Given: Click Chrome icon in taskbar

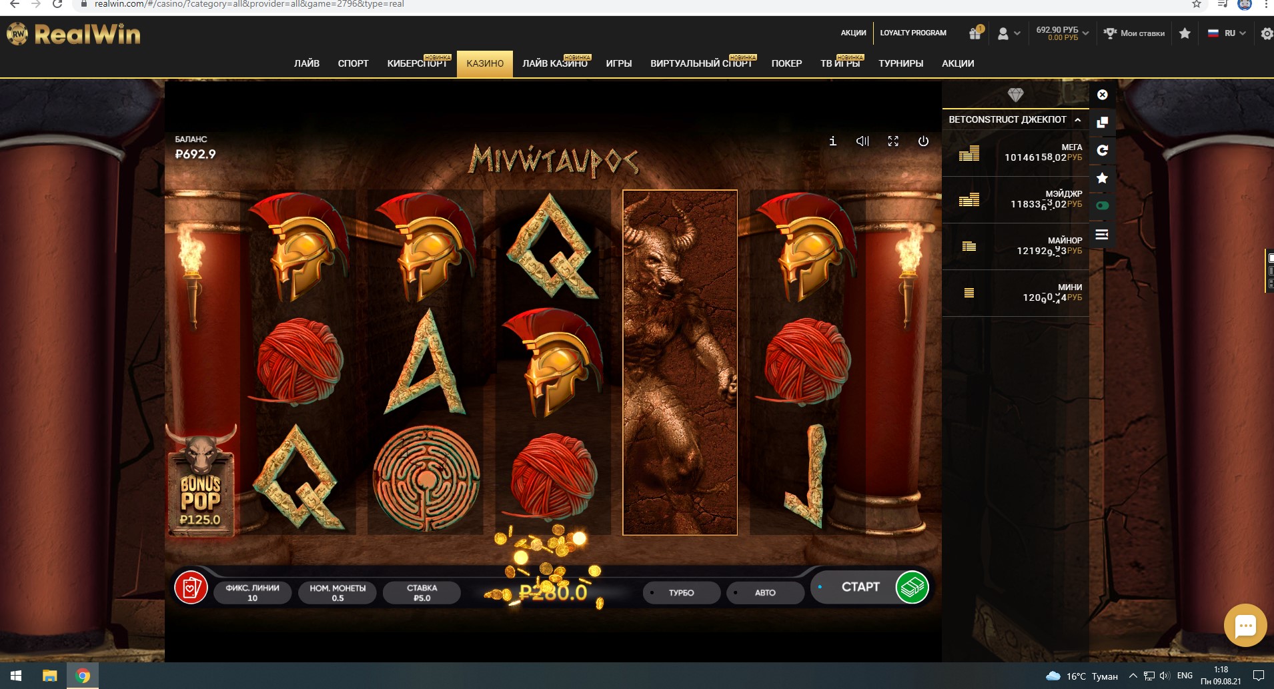Looking at the screenshot, I should pos(83,676).
